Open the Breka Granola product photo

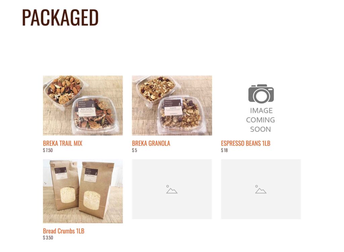tap(172, 106)
